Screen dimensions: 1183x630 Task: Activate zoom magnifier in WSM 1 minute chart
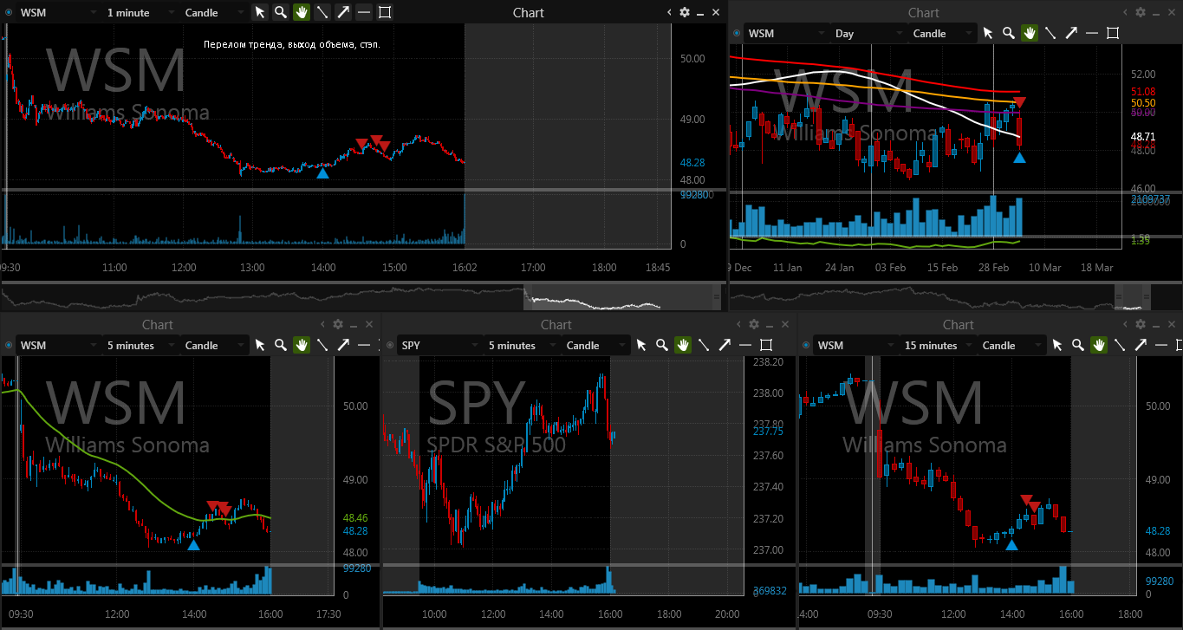[x=281, y=12]
